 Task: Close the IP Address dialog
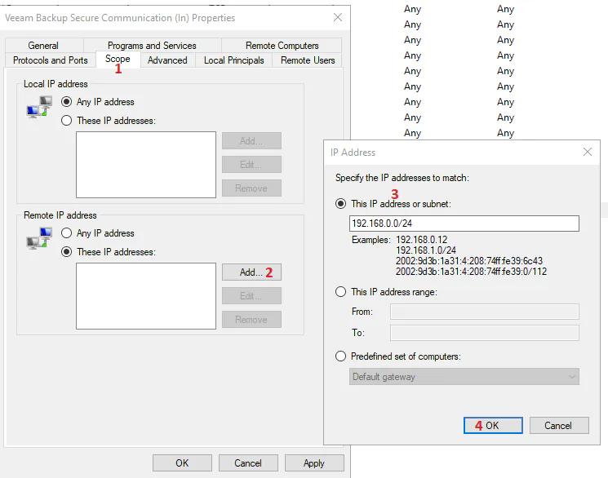[588, 152]
